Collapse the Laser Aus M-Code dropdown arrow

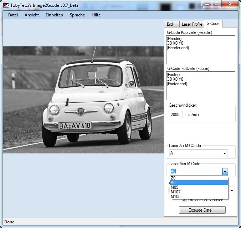pyautogui.click(x=225, y=172)
